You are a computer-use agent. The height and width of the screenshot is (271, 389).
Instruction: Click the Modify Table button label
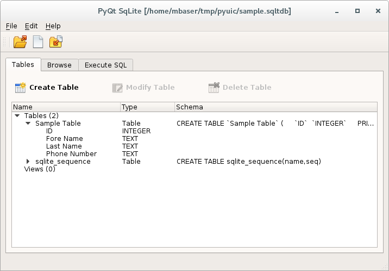click(150, 88)
